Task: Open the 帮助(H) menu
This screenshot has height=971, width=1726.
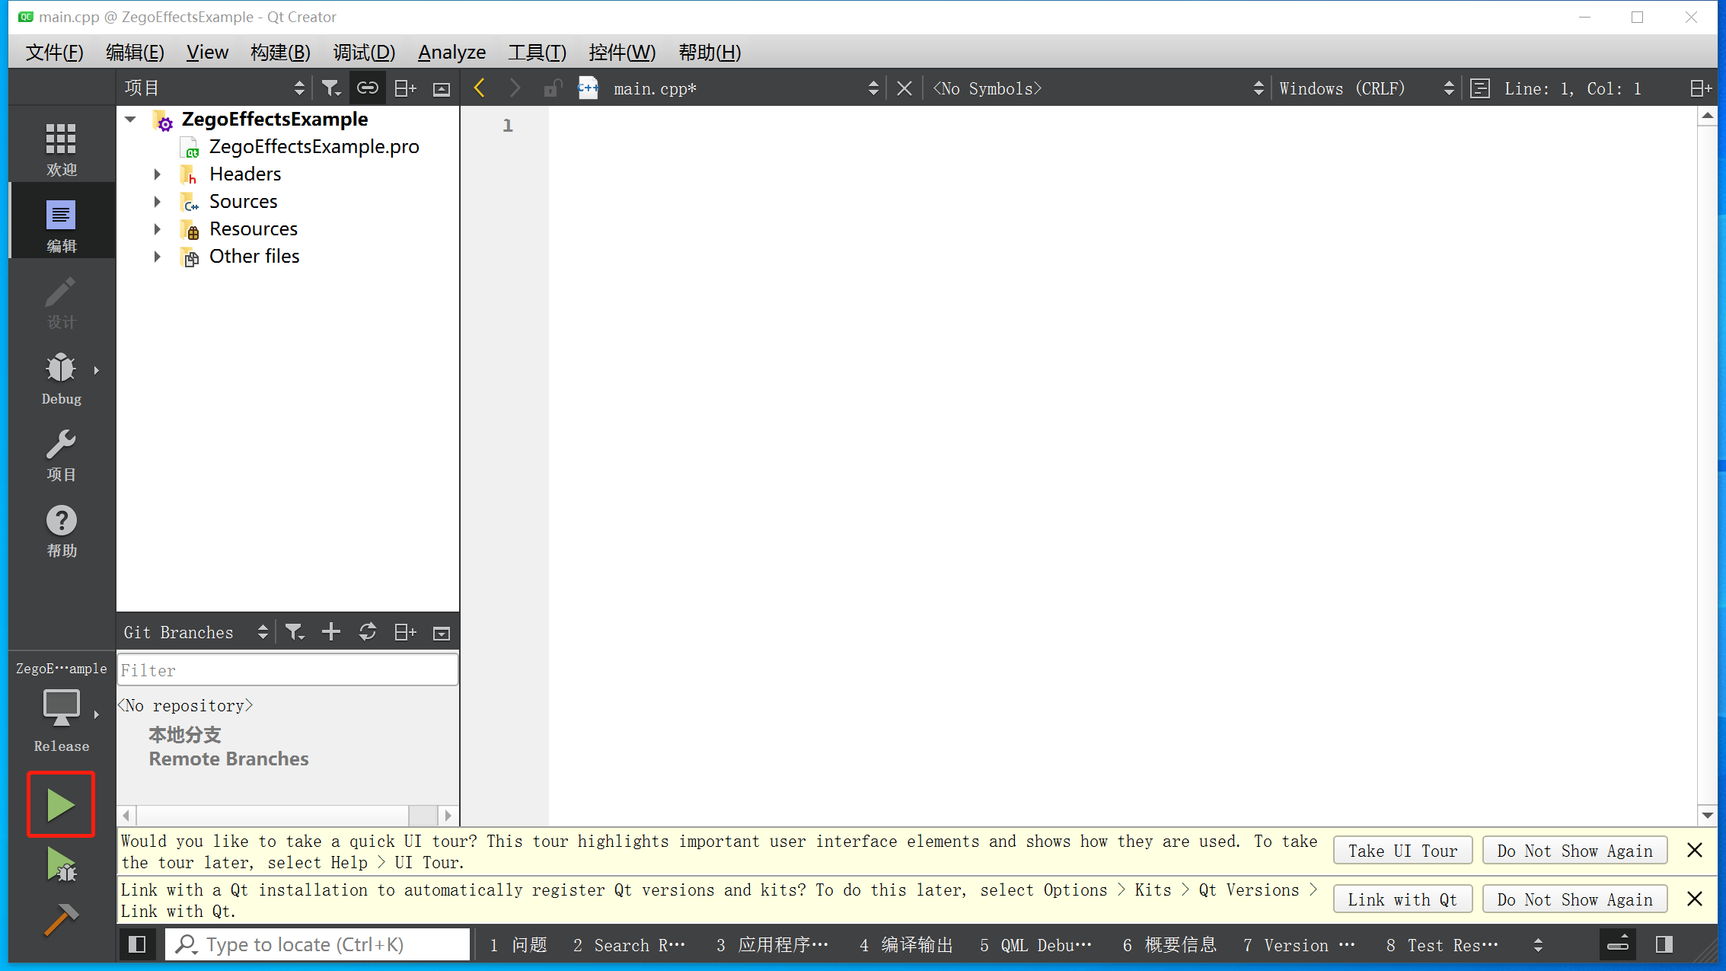Action: click(x=710, y=53)
